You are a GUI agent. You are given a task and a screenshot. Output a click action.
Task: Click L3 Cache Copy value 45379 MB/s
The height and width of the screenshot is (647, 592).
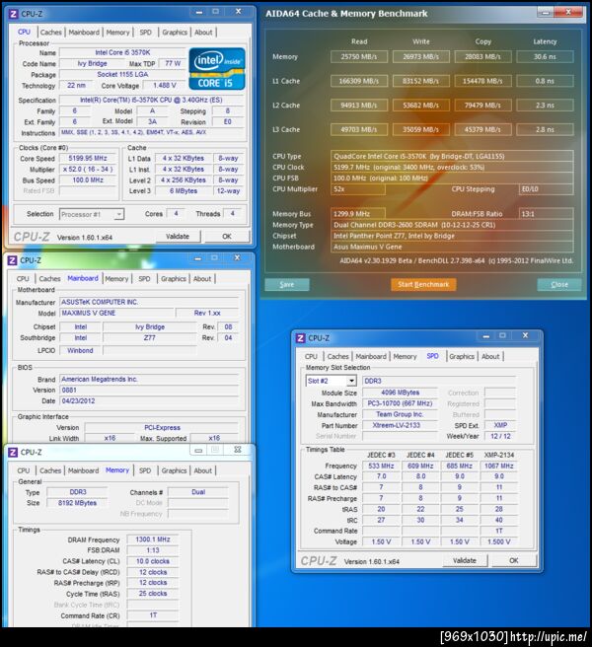click(x=482, y=130)
